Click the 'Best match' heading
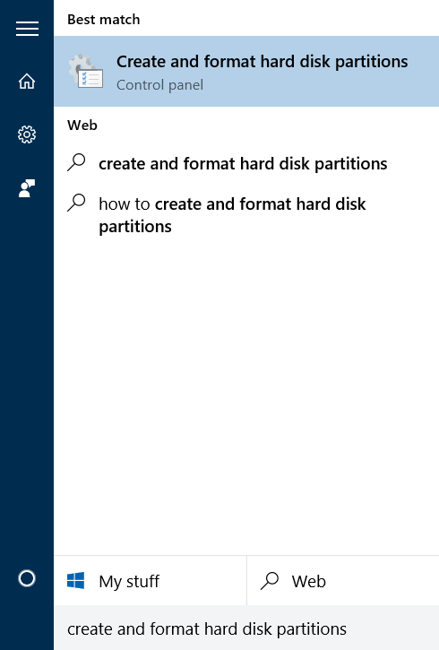This screenshot has height=650, width=439. click(104, 20)
